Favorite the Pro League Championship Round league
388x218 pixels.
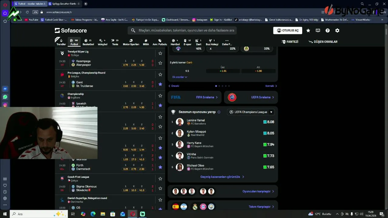(160, 74)
